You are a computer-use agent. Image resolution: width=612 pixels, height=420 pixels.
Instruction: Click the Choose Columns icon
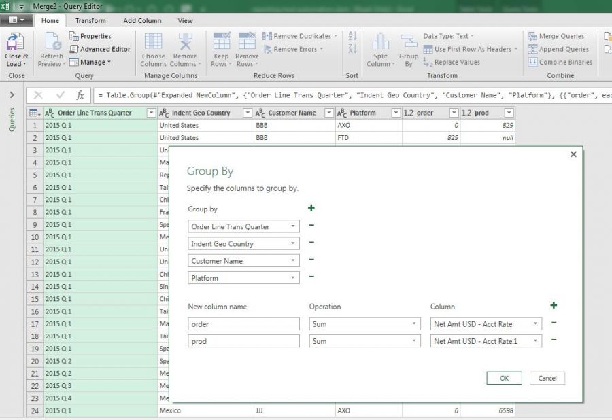[x=153, y=41]
